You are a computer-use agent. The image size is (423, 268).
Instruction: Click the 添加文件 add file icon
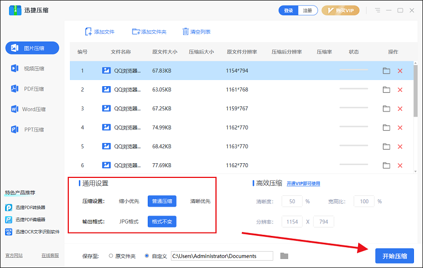[x=88, y=32]
